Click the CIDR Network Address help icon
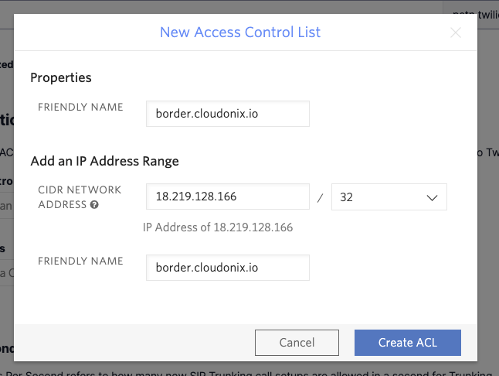499x376 pixels. point(94,205)
